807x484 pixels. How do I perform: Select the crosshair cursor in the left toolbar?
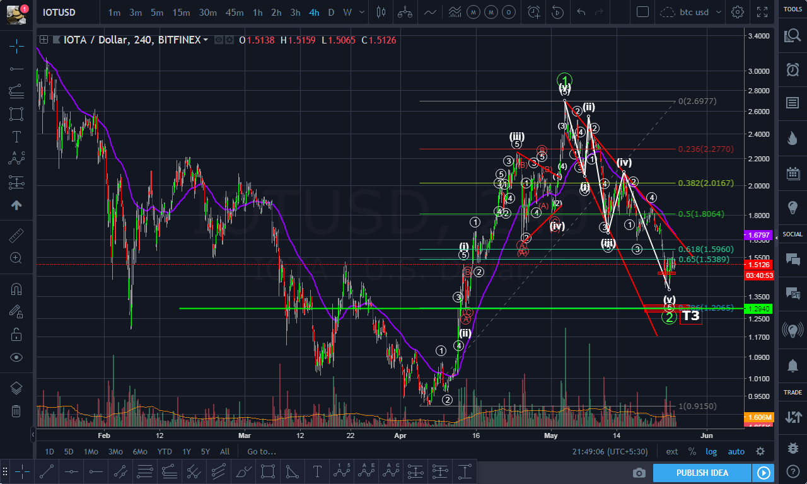point(16,45)
